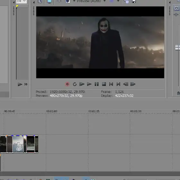Click the Joker video preview image

tap(100, 42)
